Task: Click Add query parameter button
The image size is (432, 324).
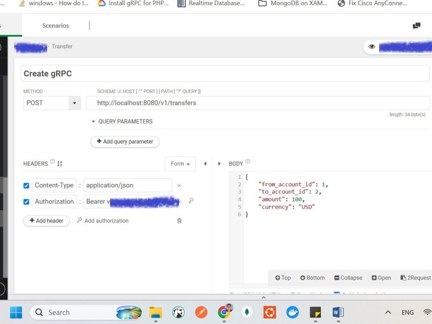Action: pos(125,142)
